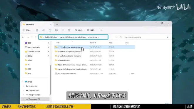Open the three-dot more options menu

point(101,30)
